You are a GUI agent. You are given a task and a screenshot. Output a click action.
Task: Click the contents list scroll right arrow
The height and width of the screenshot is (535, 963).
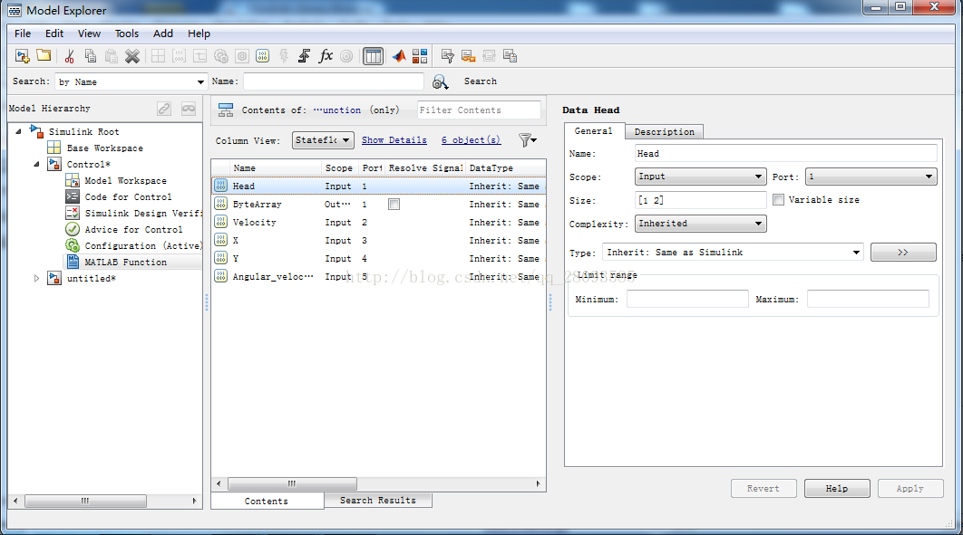click(538, 483)
